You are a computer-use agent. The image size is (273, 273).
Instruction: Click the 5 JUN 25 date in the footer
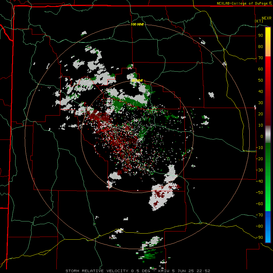click(183, 271)
